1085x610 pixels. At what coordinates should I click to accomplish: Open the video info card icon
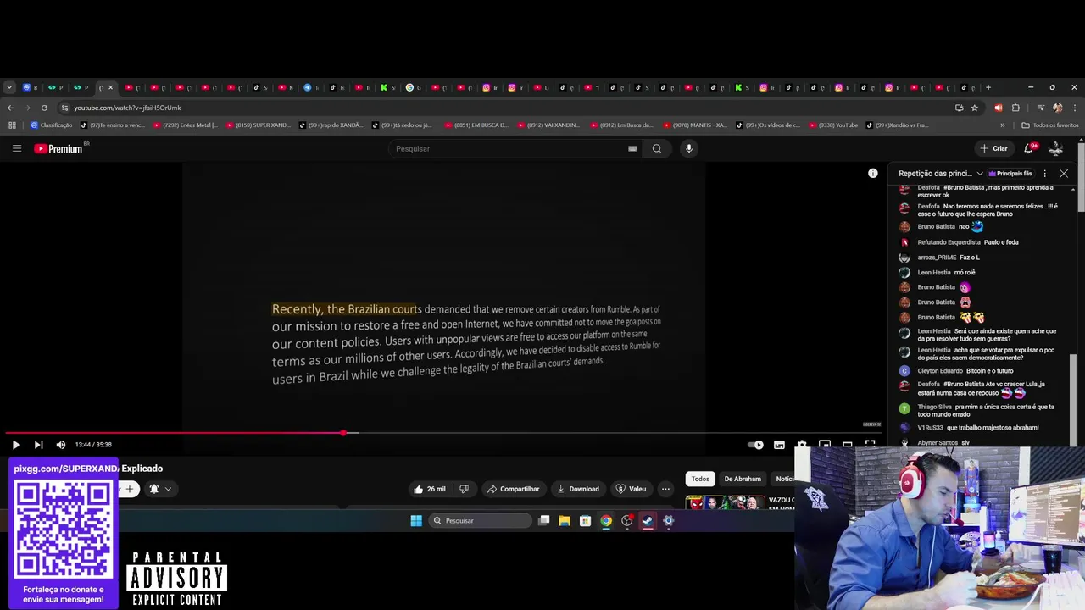click(x=873, y=173)
